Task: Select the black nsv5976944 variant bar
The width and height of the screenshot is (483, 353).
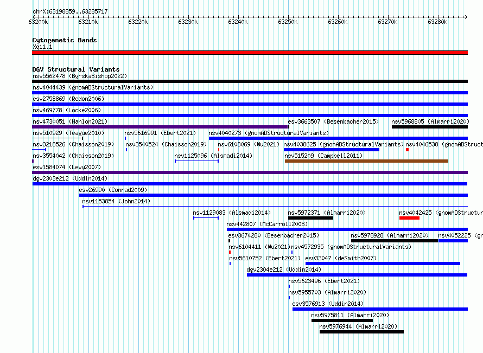Action: [x=361, y=332]
